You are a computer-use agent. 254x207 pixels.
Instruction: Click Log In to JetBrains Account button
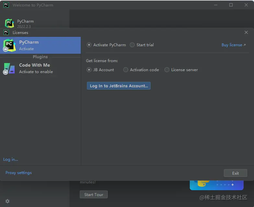119,86
